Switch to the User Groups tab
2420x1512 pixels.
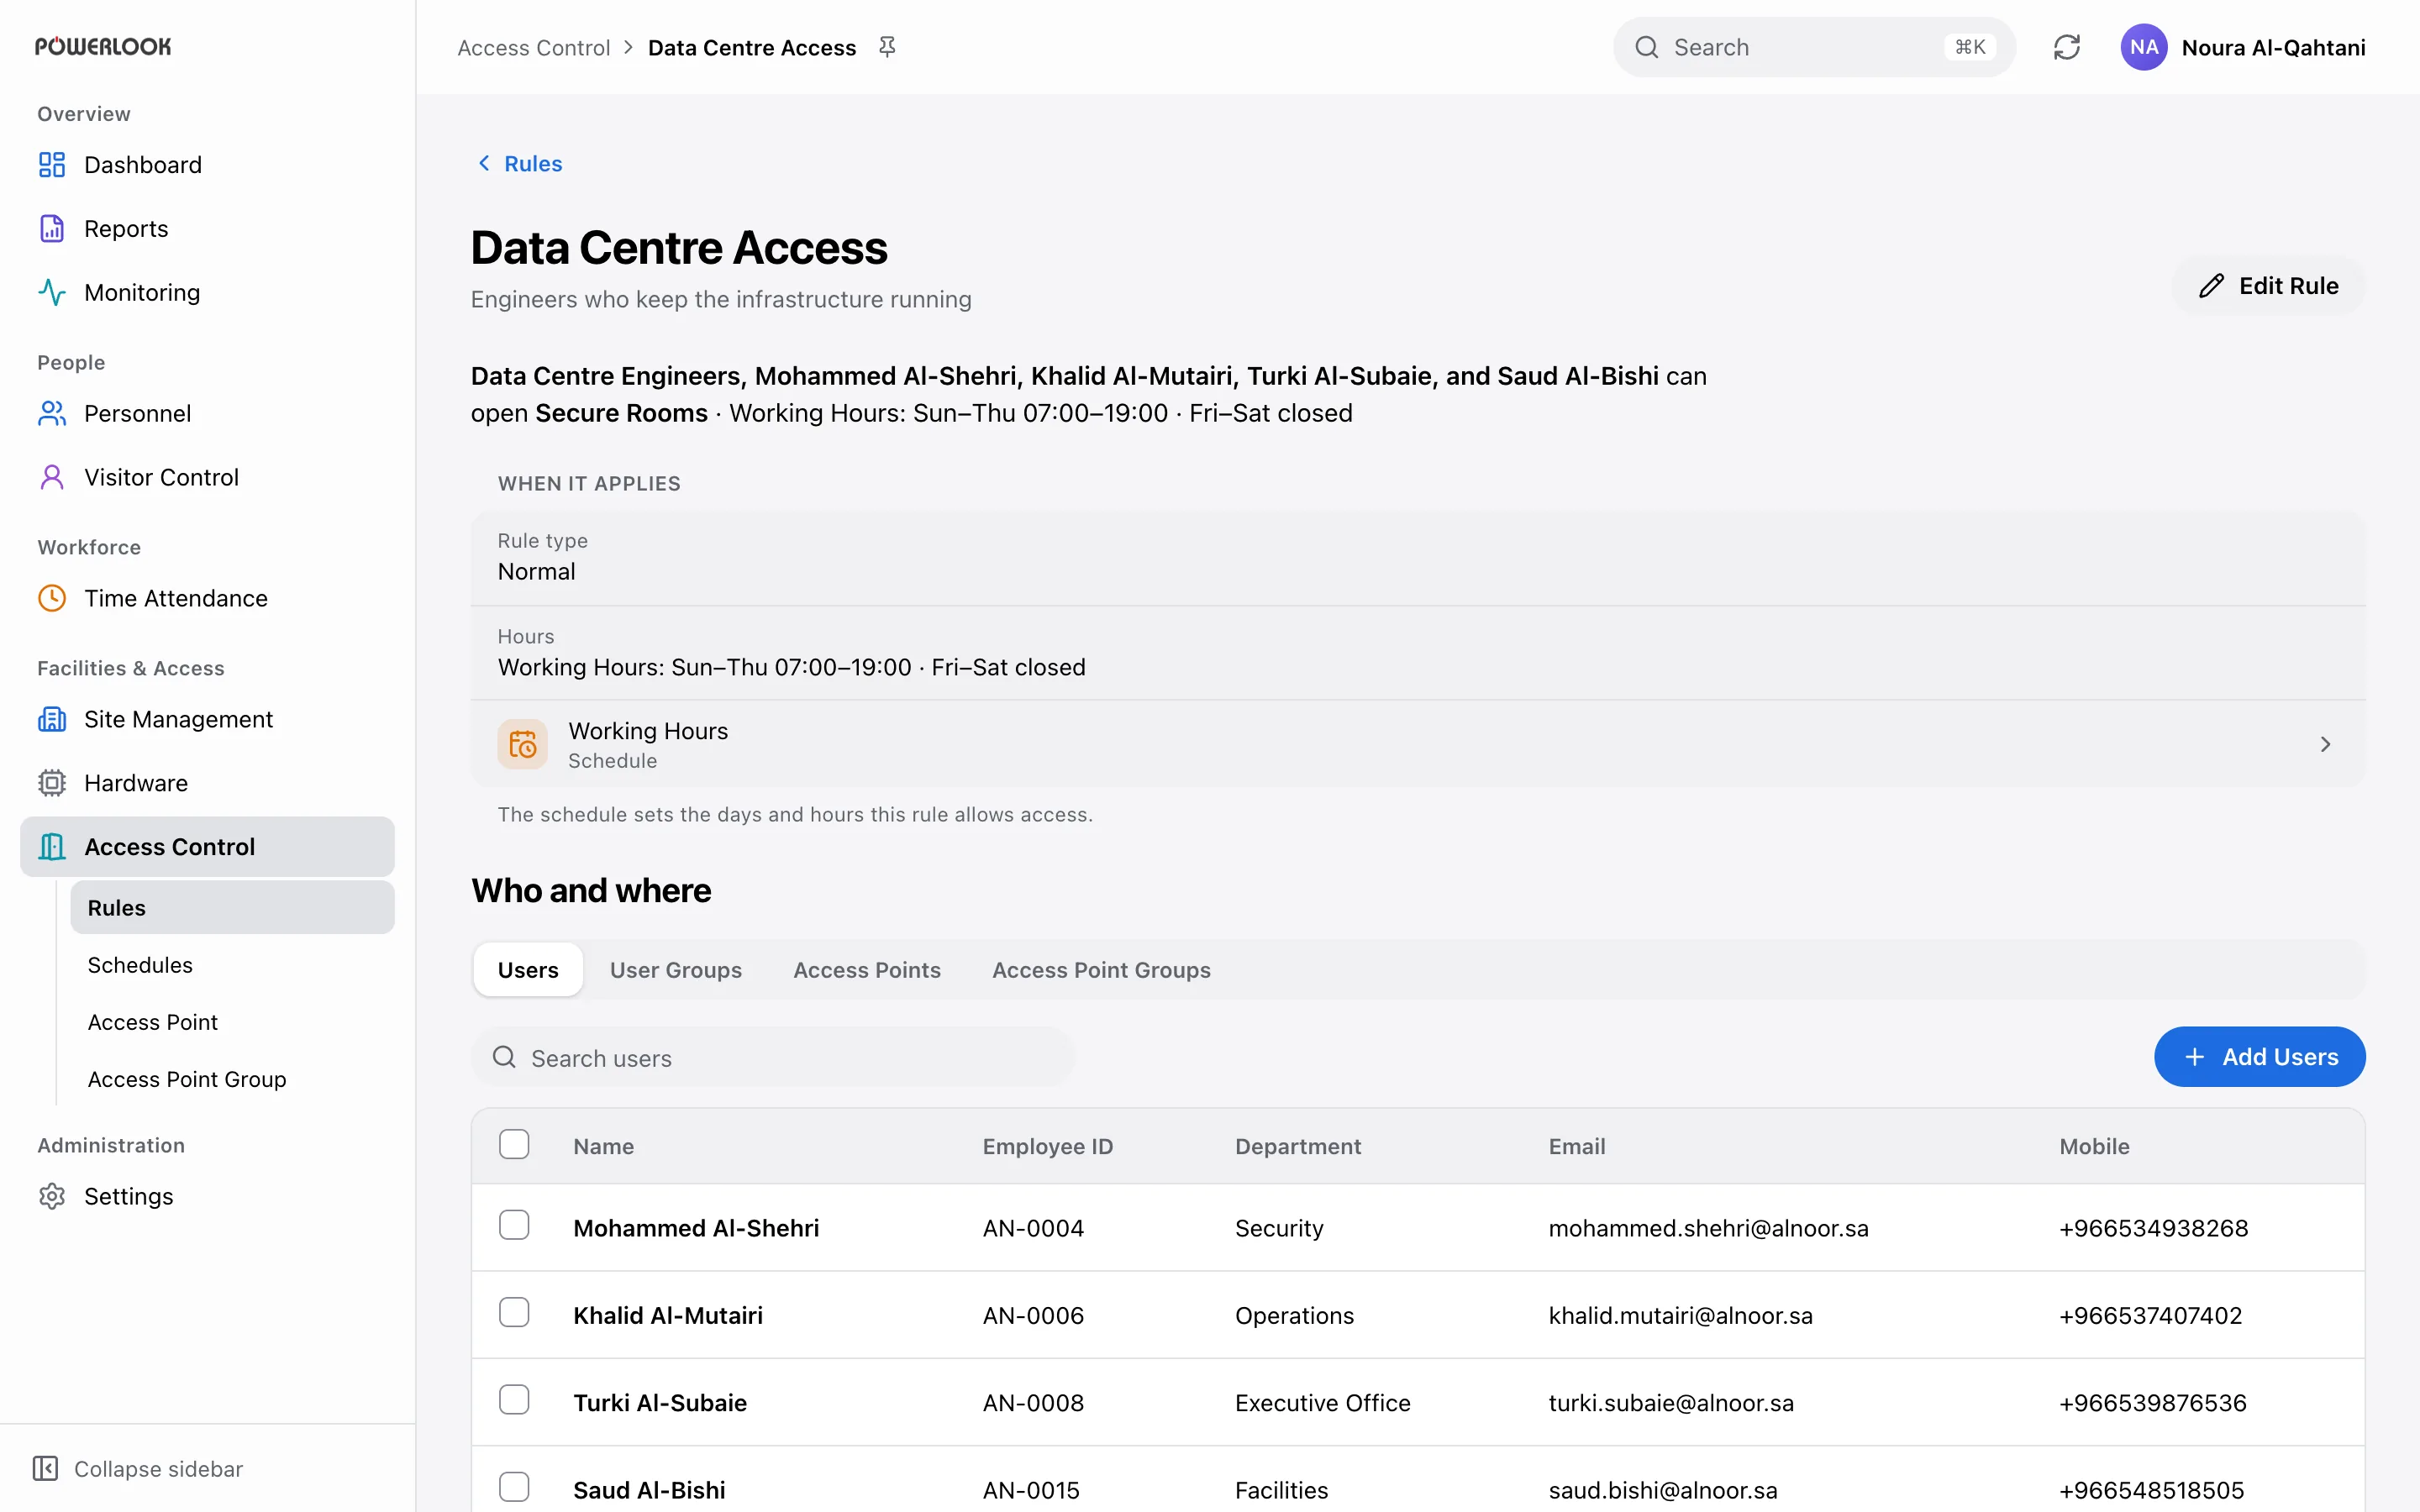[676, 970]
